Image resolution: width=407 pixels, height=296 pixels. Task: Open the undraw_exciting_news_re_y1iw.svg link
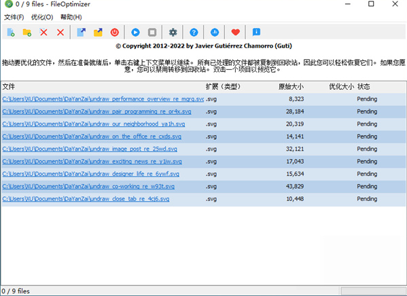tap(92, 162)
